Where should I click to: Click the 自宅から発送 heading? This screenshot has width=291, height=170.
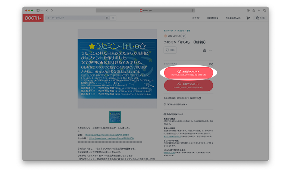coord(169,128)
